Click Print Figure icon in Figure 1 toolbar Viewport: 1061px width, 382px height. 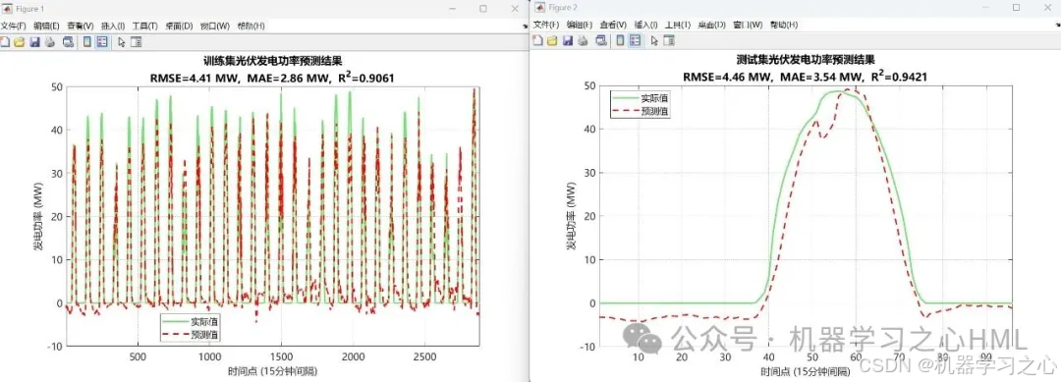(x=49, y=42)
